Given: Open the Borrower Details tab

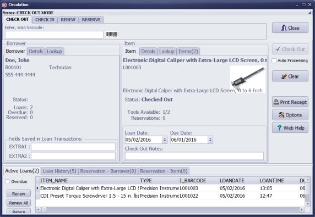Looking at the screenshot, I should (36, 52).
